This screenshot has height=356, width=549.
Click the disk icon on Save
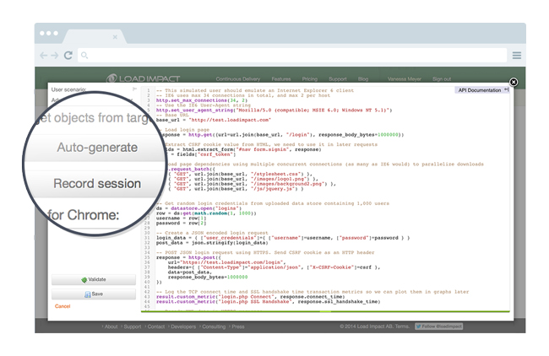pyautogui.click(x=88, y=294)
